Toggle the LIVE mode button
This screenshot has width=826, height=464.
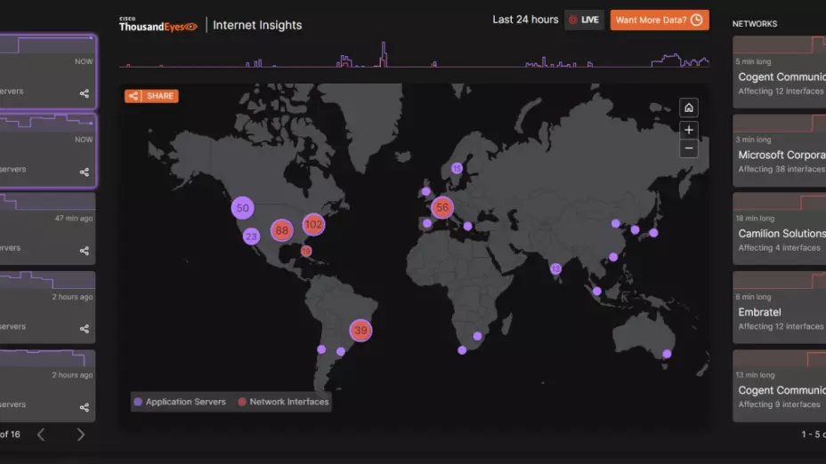(584, 20)
